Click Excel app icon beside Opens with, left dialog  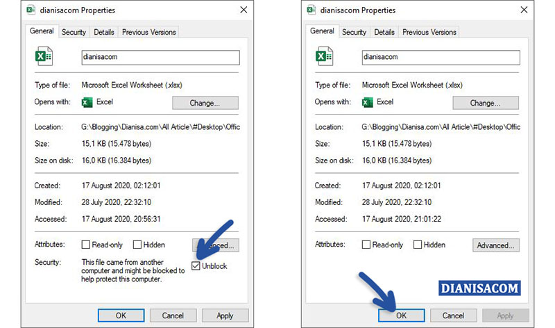(87, 102)
